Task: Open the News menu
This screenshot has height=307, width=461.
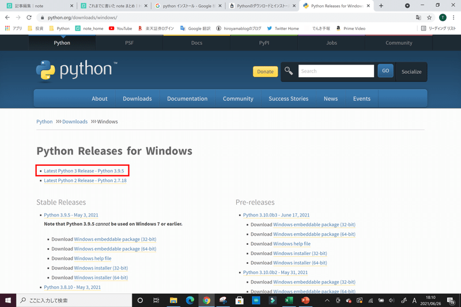Action: 331,98
